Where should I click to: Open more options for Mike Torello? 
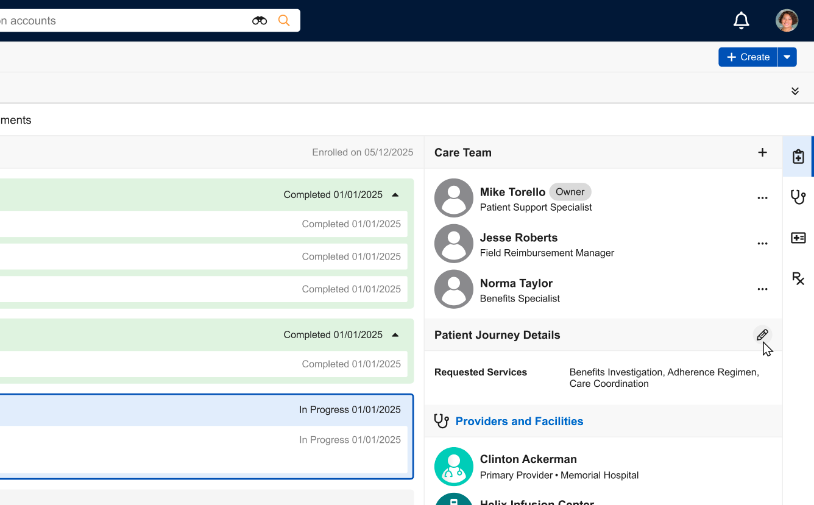pyautogui.click(x=762, y=198)
